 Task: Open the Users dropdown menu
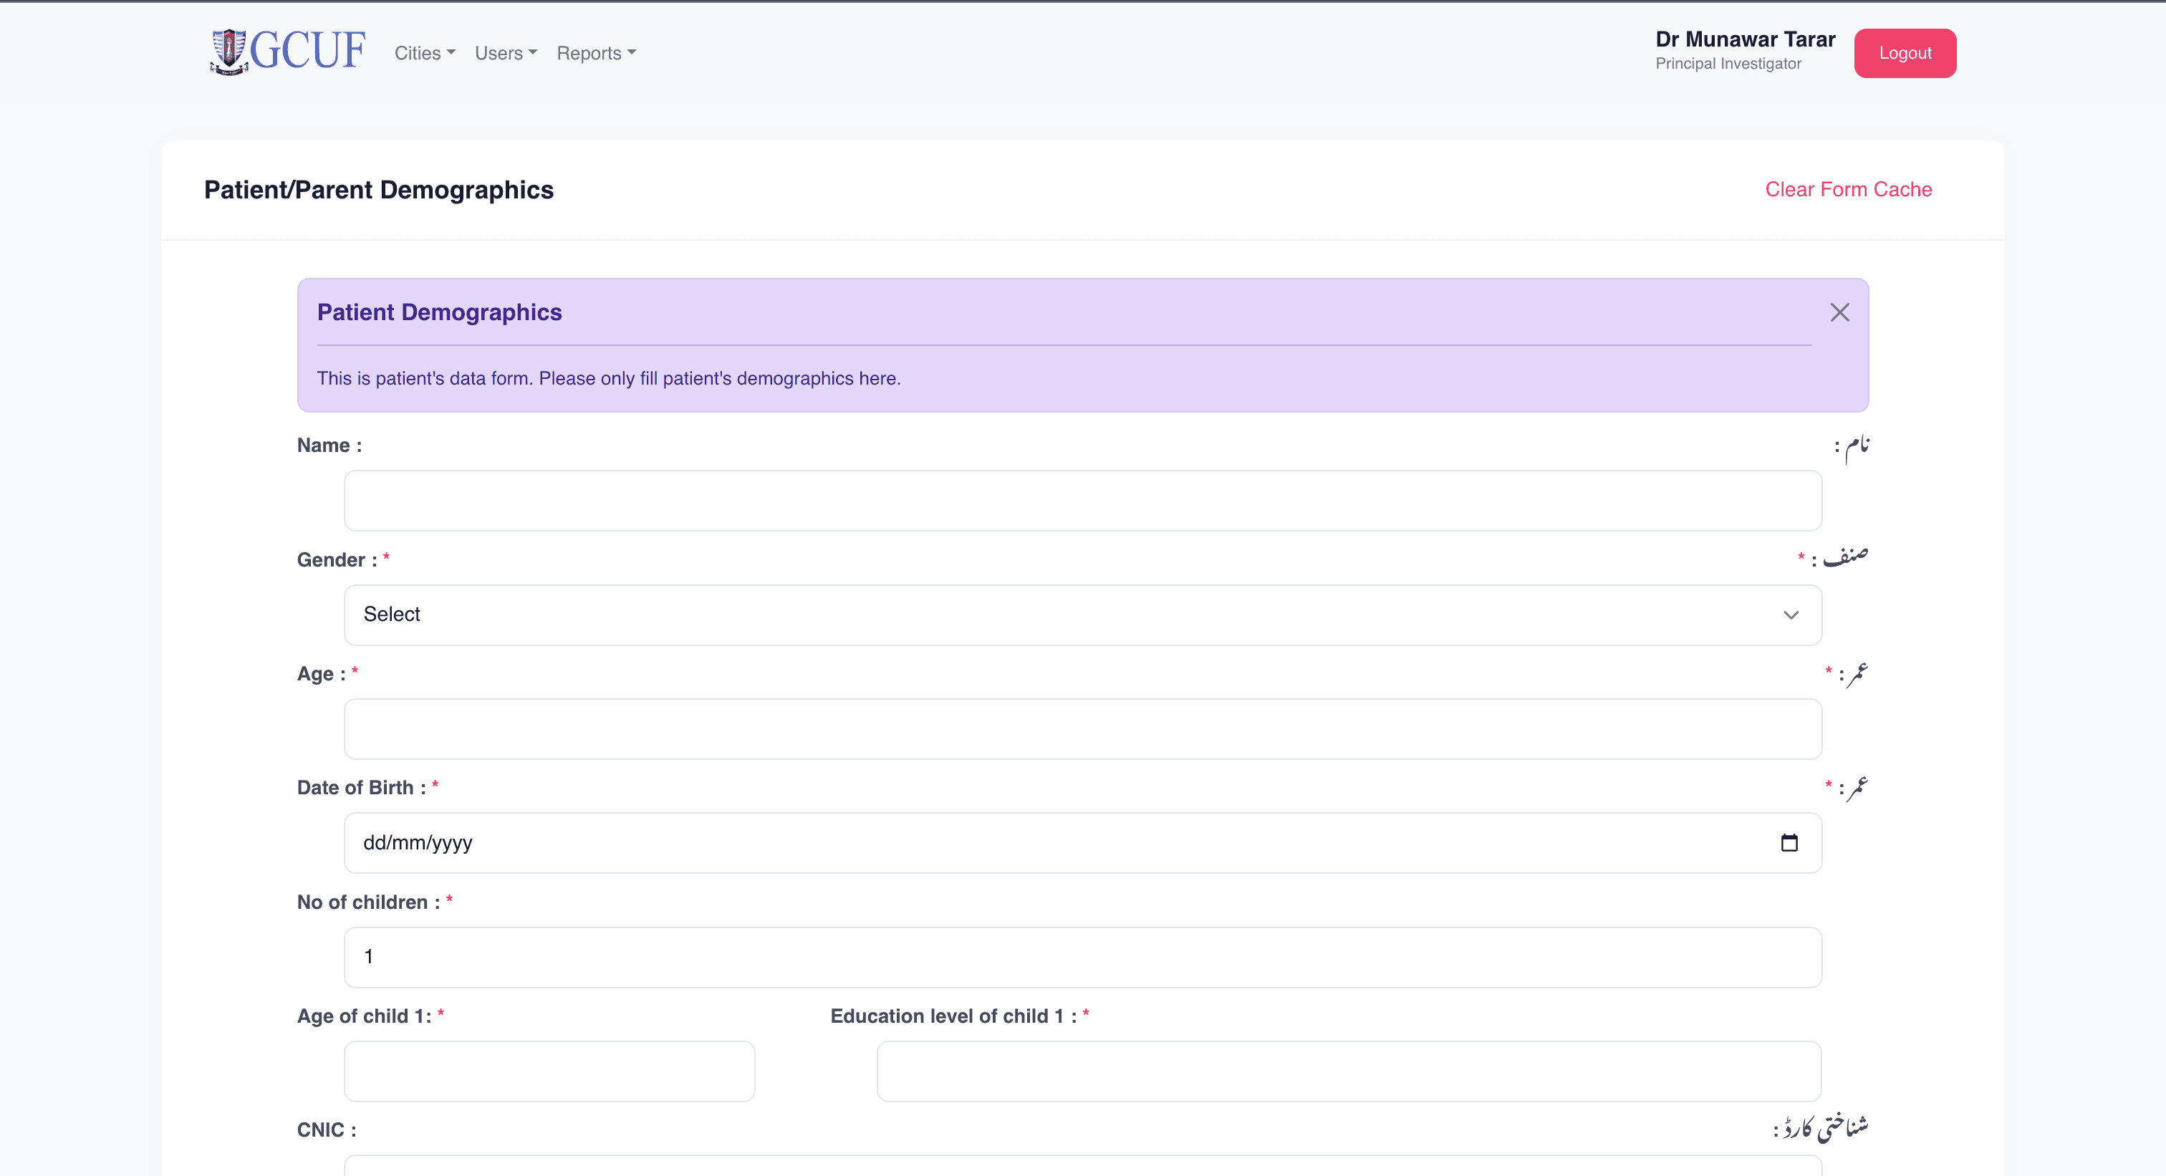pyautogui.click(x=504, y=53)
